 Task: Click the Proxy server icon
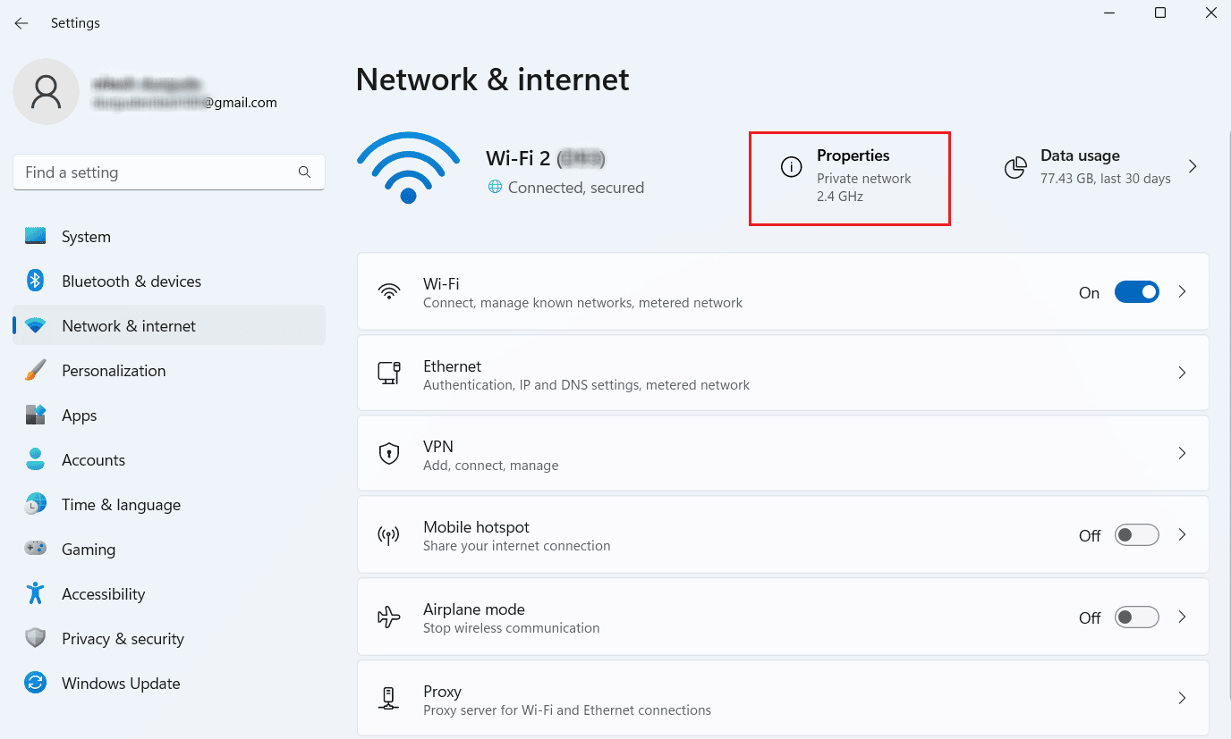389,698
